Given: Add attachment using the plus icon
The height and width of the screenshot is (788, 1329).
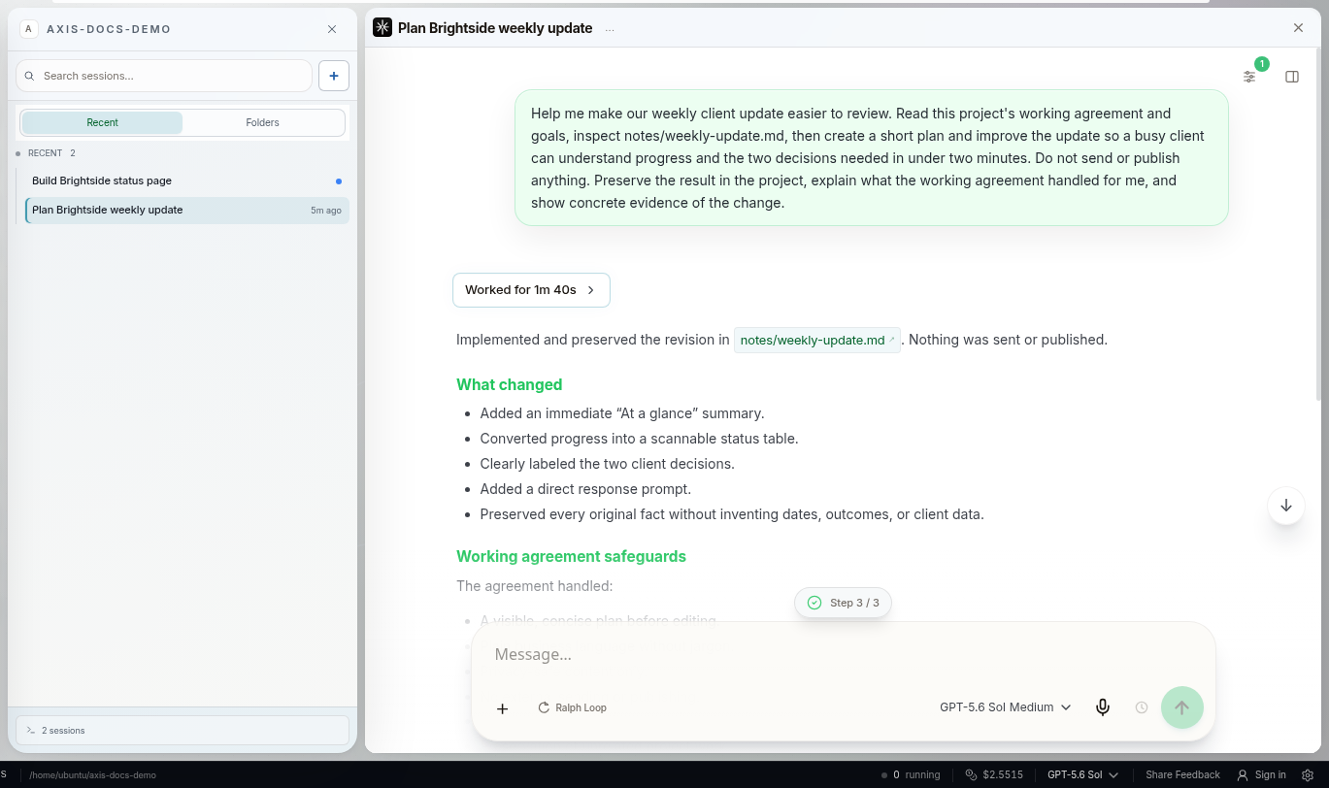Looking at the screenshot, I should click(x=502, y=708).
